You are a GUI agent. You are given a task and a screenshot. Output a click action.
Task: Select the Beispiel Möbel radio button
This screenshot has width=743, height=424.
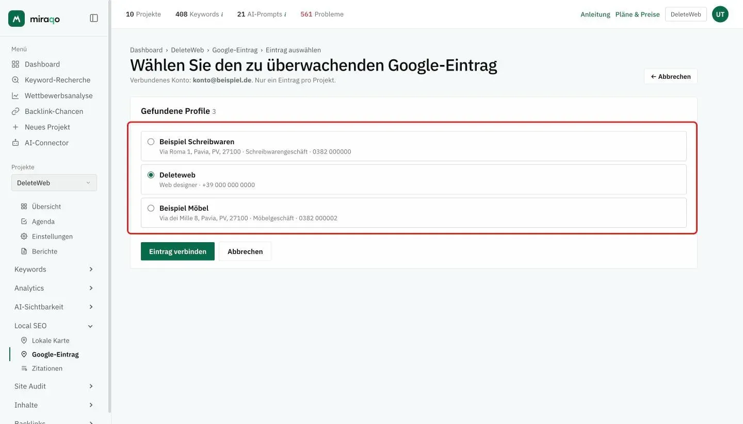tap(151, 208)
